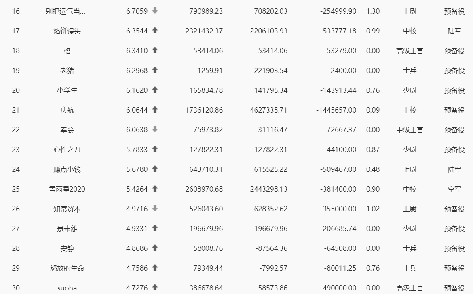Click the up arrow beside 4.7276

[155, 288]
